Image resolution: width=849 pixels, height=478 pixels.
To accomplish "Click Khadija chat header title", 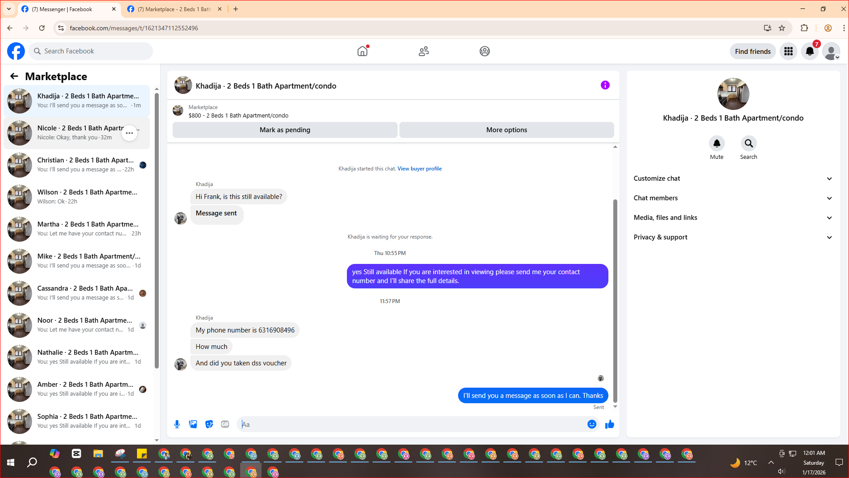I will click(x=266, y=86).
